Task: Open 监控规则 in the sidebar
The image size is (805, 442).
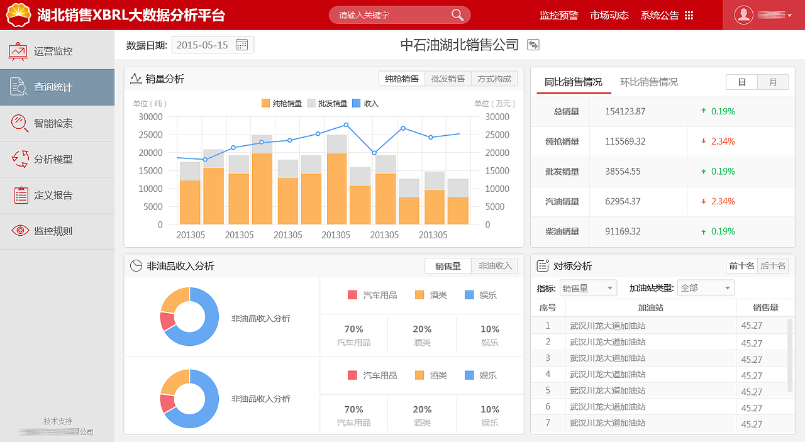Action: point(57,231)
